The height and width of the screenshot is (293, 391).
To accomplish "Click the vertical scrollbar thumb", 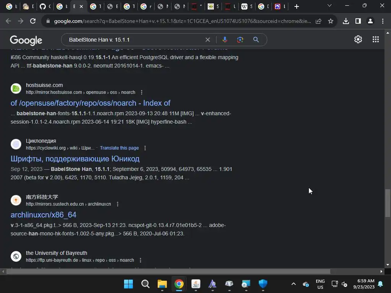I will pyautogui.click(x=388, y=203).
